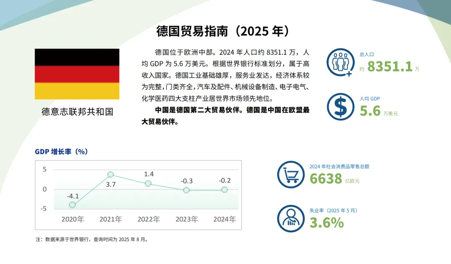Image resolution: width=451 pixels, height=264 pixels.
Task: Select the 2021 data point showing 3.7
Action: click(x=110, y=175)
